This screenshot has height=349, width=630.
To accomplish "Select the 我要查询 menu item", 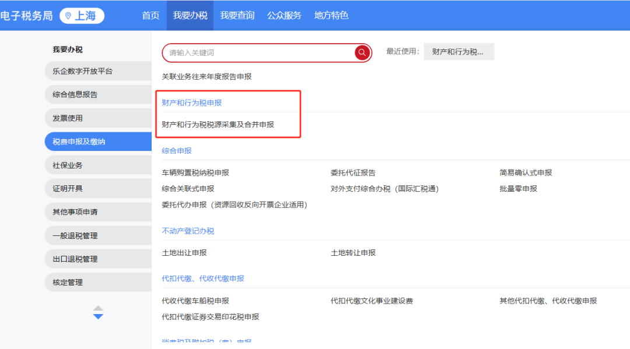I will pos(237,16).
